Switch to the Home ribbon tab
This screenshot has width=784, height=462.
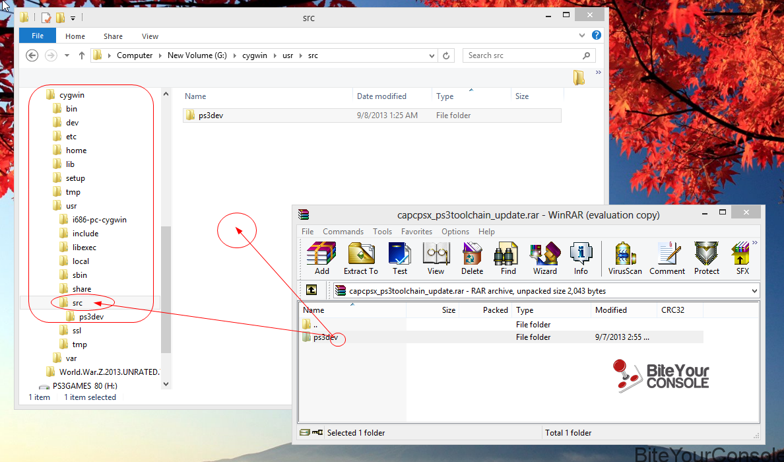(75, 36)
